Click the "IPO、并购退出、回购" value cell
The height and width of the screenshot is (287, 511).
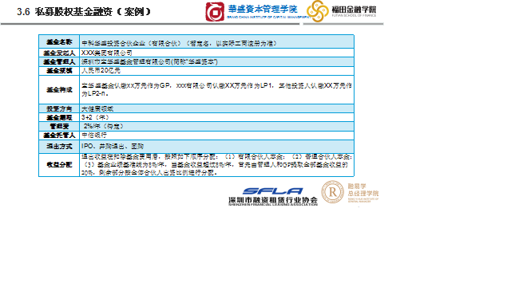(x=216, y=147)
